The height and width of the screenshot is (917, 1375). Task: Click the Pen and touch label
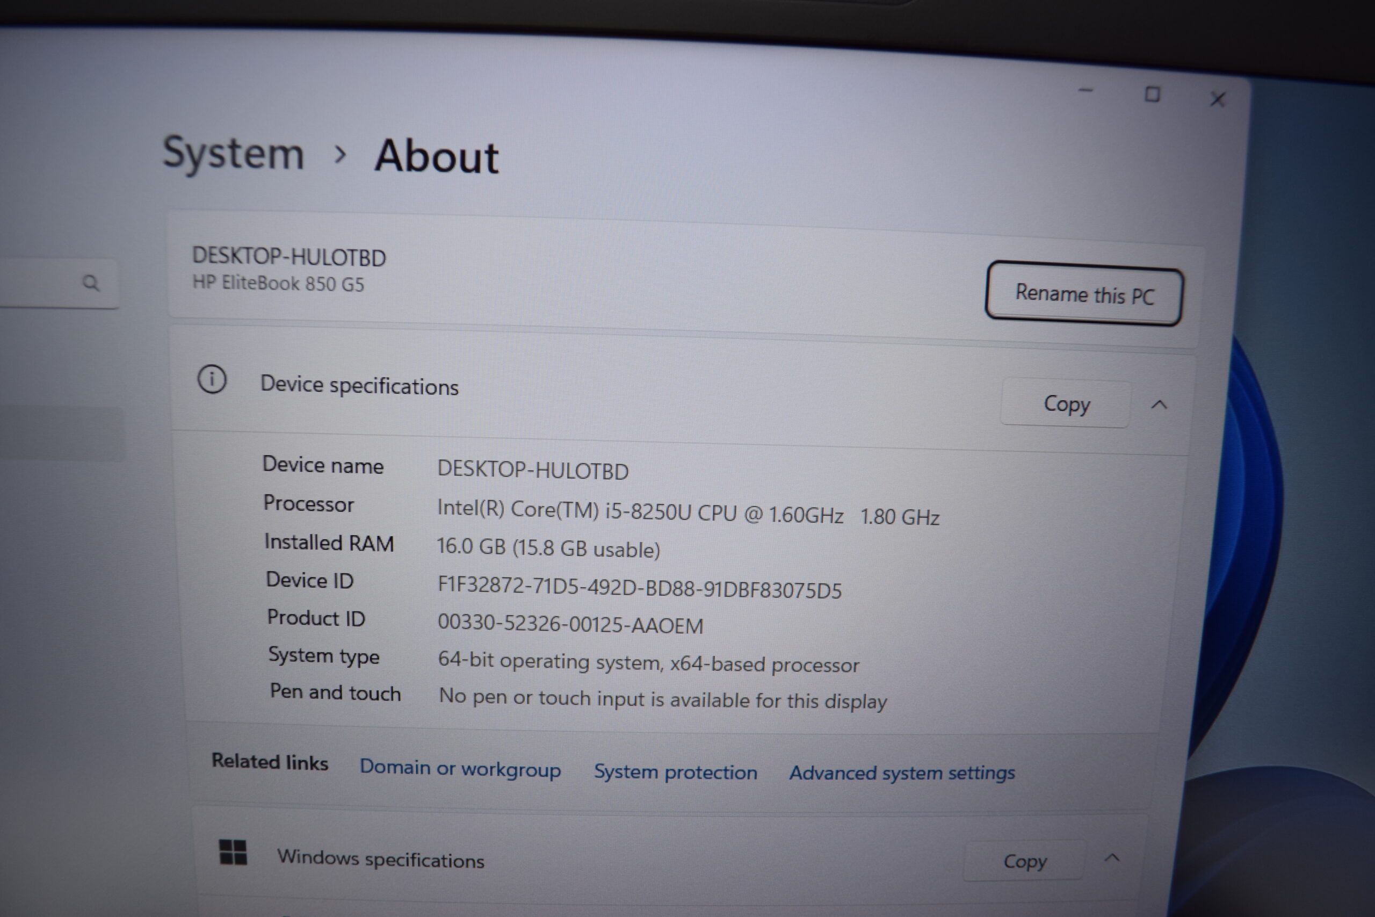[x=336, y=692]
